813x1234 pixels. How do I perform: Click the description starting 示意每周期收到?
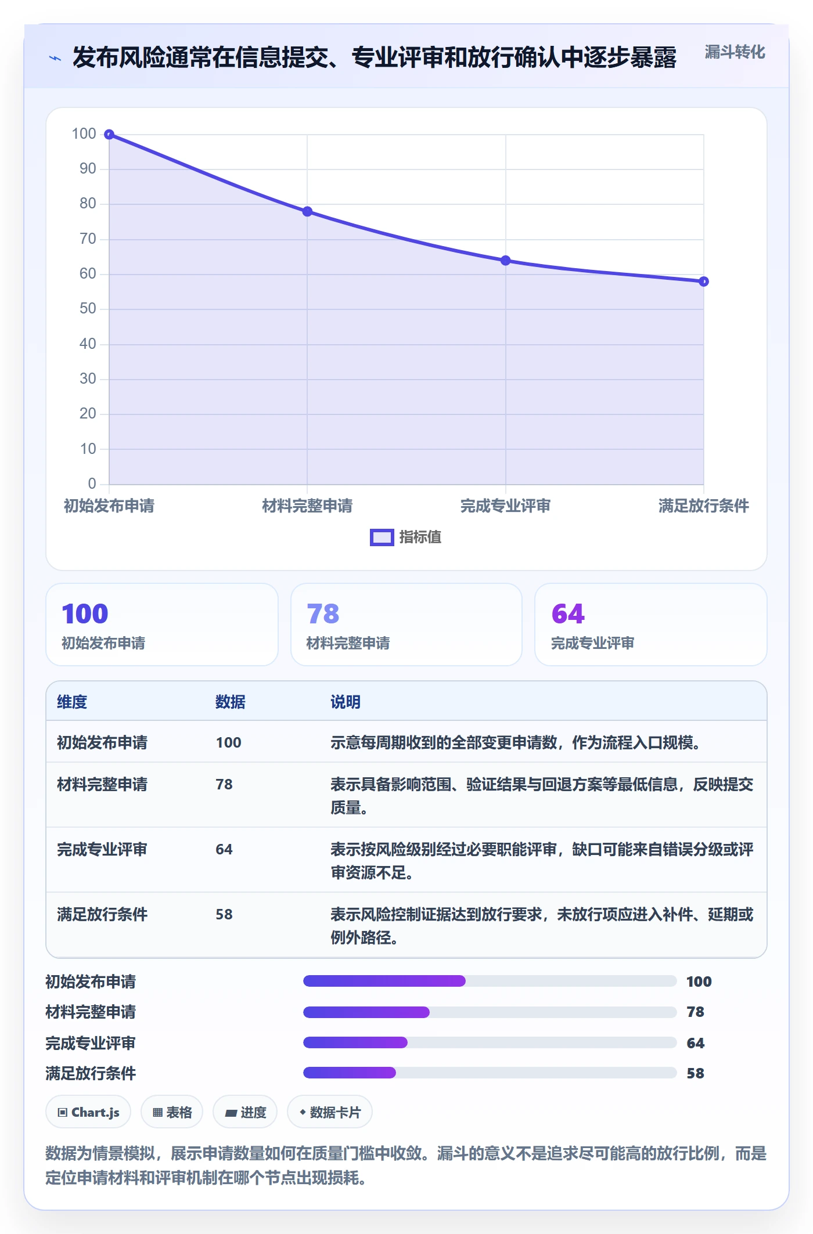[x=516, y=742]
